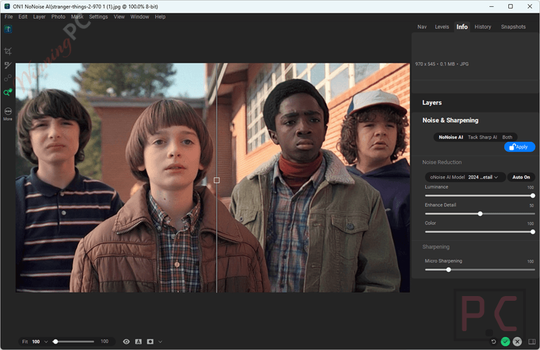Expand the zoom level dropdown next to Fit

(46, 342)
